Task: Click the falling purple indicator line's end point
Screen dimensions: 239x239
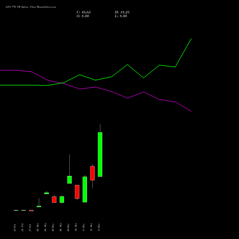Action: pos(191,111)
